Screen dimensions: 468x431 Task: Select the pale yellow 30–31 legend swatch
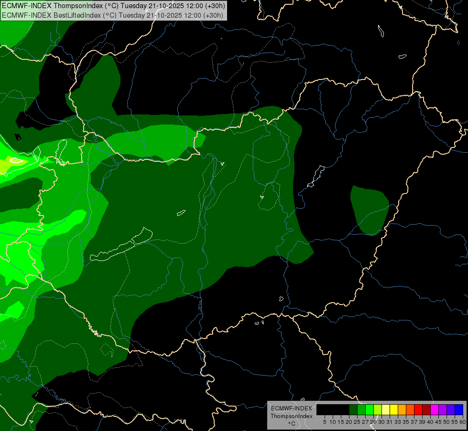coord(386,409)
